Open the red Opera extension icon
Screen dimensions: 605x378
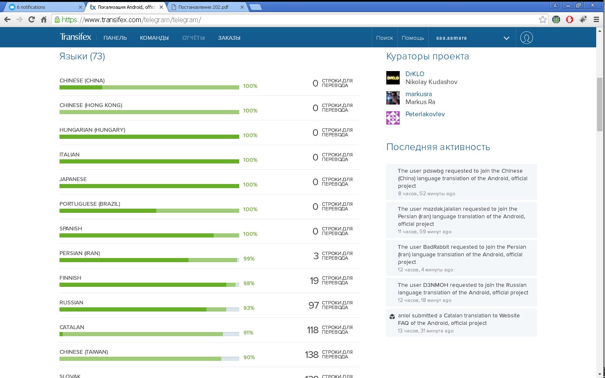coord(569,19)
